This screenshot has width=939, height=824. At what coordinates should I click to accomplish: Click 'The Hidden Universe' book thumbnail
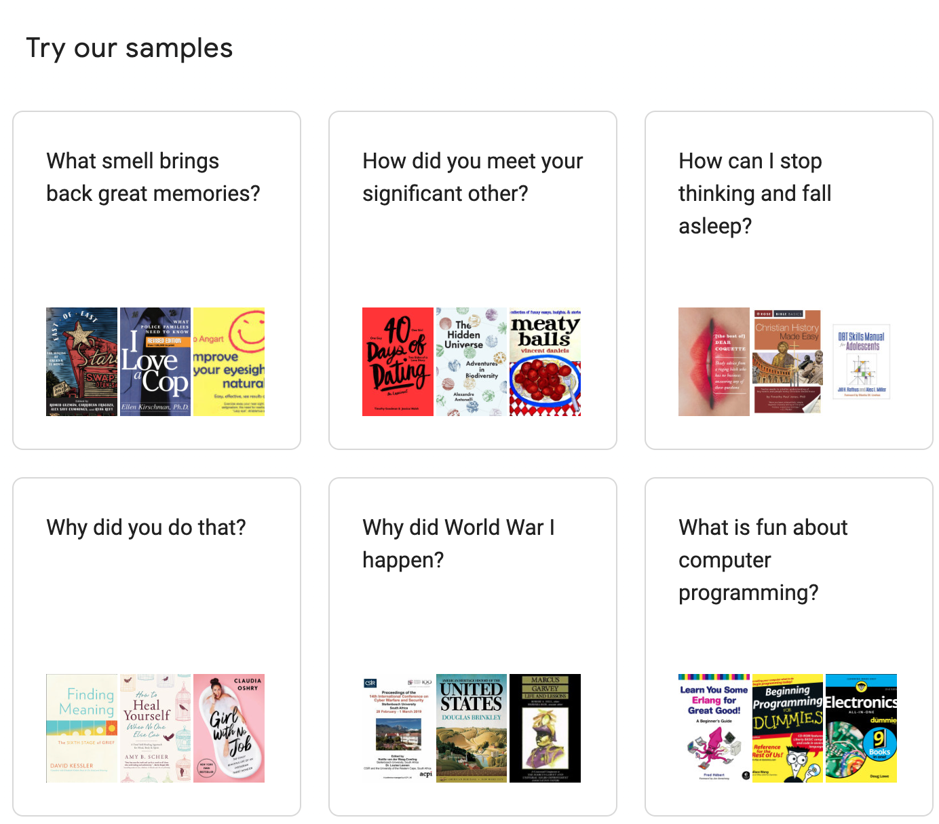[x=472, y=362]
